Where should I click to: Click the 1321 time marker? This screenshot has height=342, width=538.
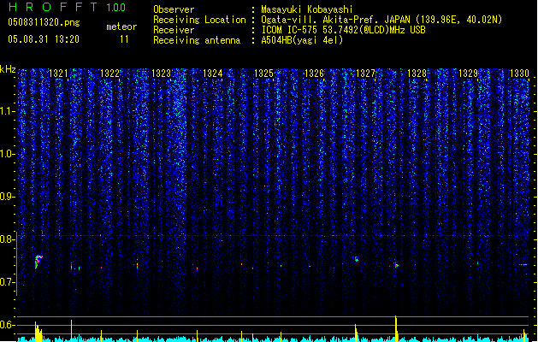point(58,74)
